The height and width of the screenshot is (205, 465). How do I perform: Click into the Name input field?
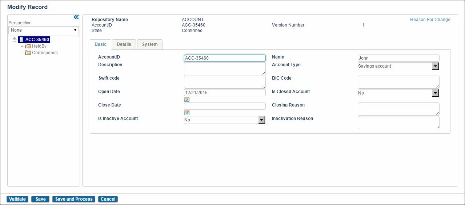(398, 58)
